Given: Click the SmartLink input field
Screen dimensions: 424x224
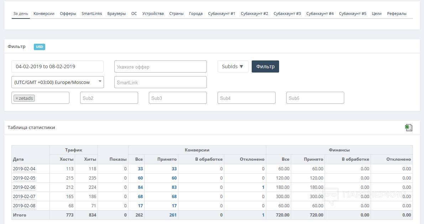Looking at the screenshot, I should (x=160, y=82).
